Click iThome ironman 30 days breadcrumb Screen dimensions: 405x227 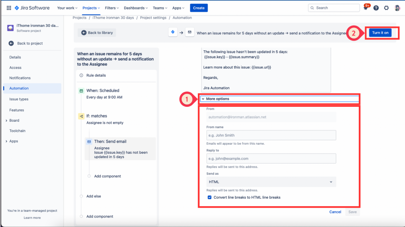coord(113,18)
